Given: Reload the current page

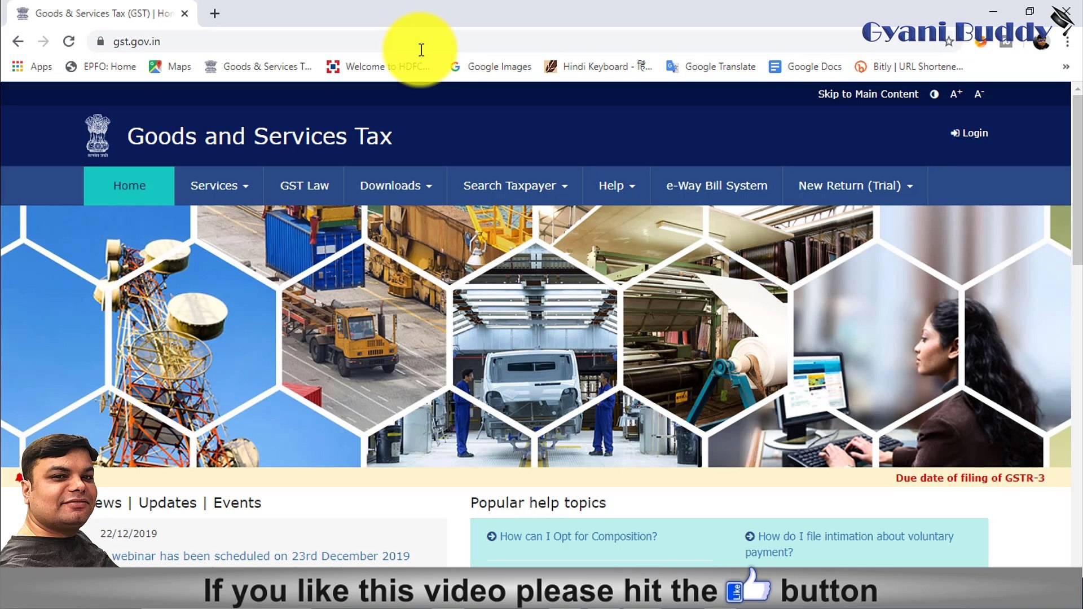Looking at the screenshot, I should (x=69, y=41).
